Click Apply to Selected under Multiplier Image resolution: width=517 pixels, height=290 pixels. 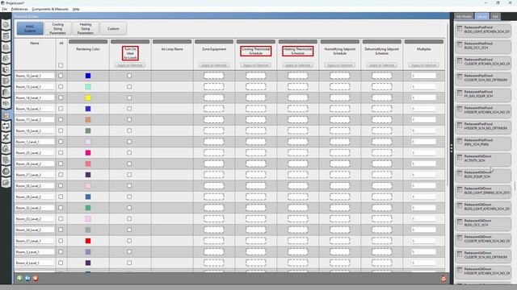tap(423, 65)
